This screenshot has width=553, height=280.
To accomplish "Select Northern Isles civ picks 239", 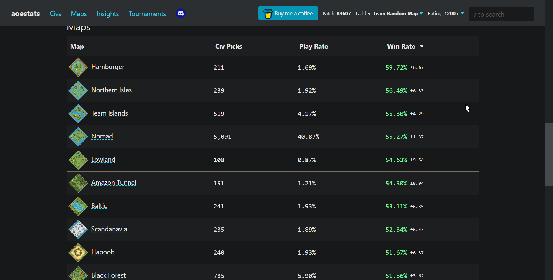I will click(x=219, y=90).
